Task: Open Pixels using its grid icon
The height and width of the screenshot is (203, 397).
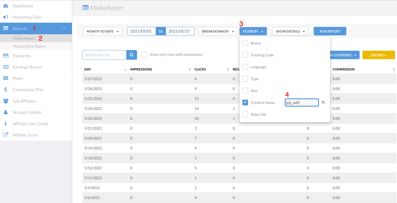Action: pyautogui.click(x=6, y=78)
